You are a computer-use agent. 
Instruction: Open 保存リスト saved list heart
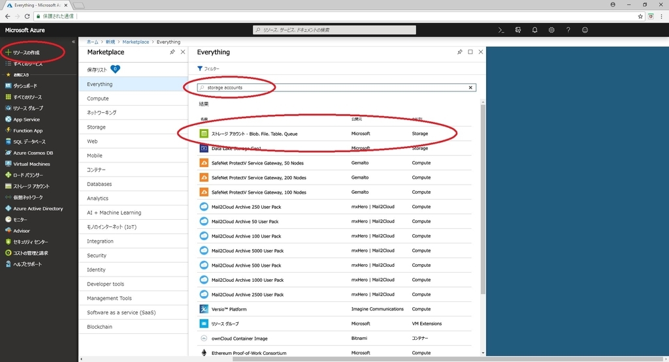click(x=115, y=69)
